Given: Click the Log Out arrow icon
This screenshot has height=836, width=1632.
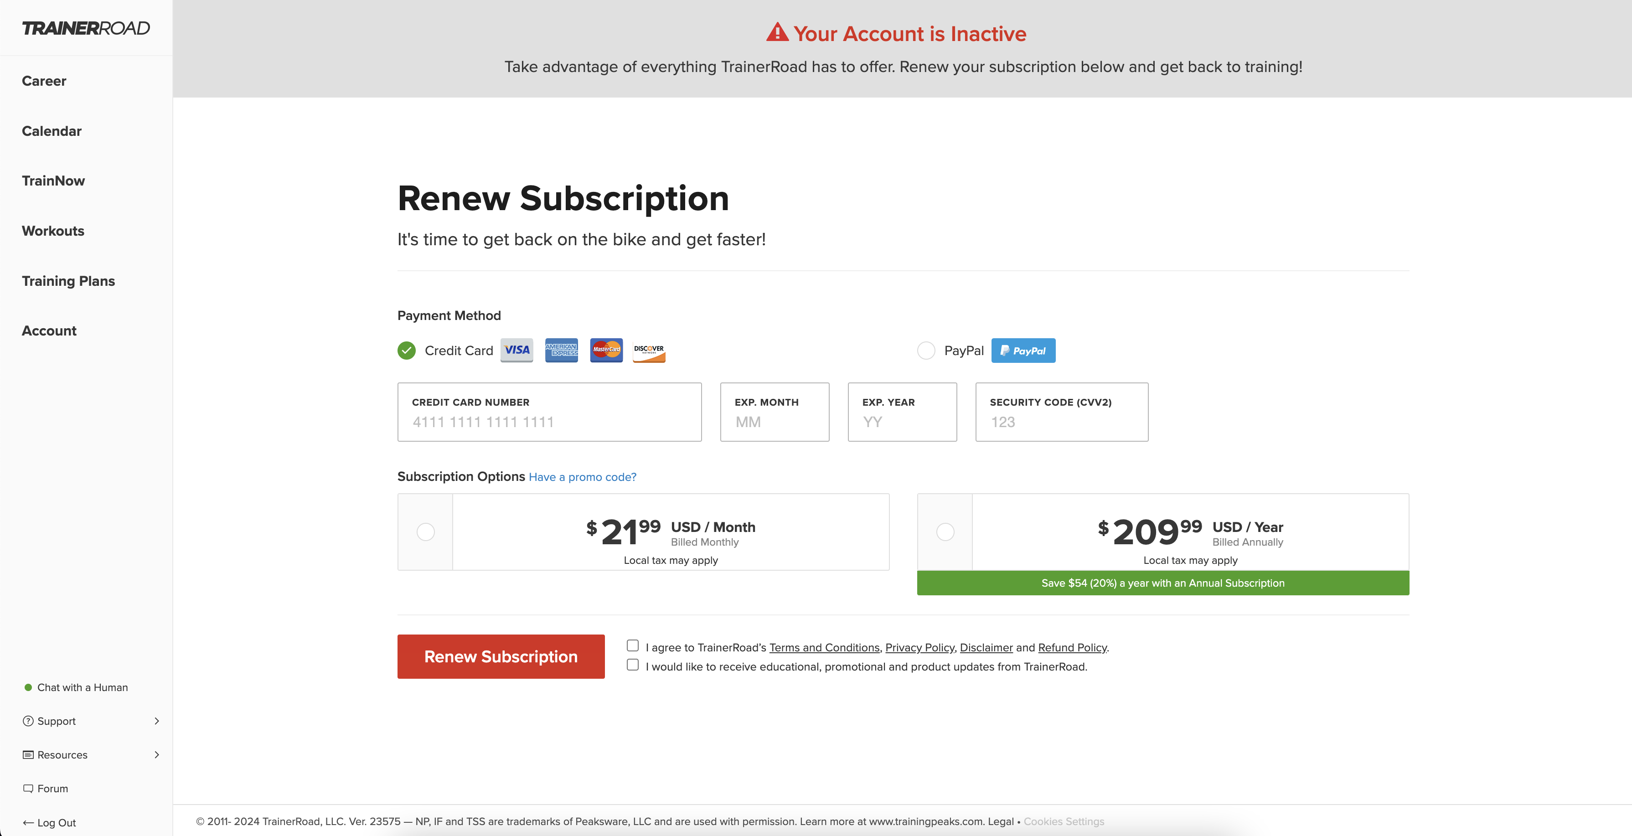Looking at the screenshot, I should click(x=28, y=823).
